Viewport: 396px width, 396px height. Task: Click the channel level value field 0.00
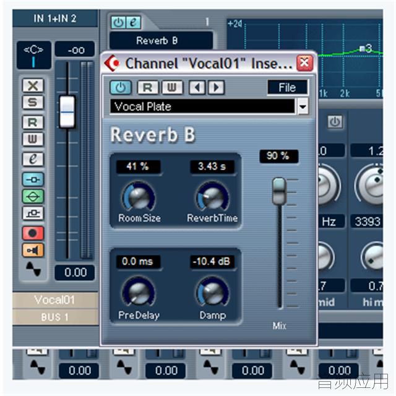[75, 272]
